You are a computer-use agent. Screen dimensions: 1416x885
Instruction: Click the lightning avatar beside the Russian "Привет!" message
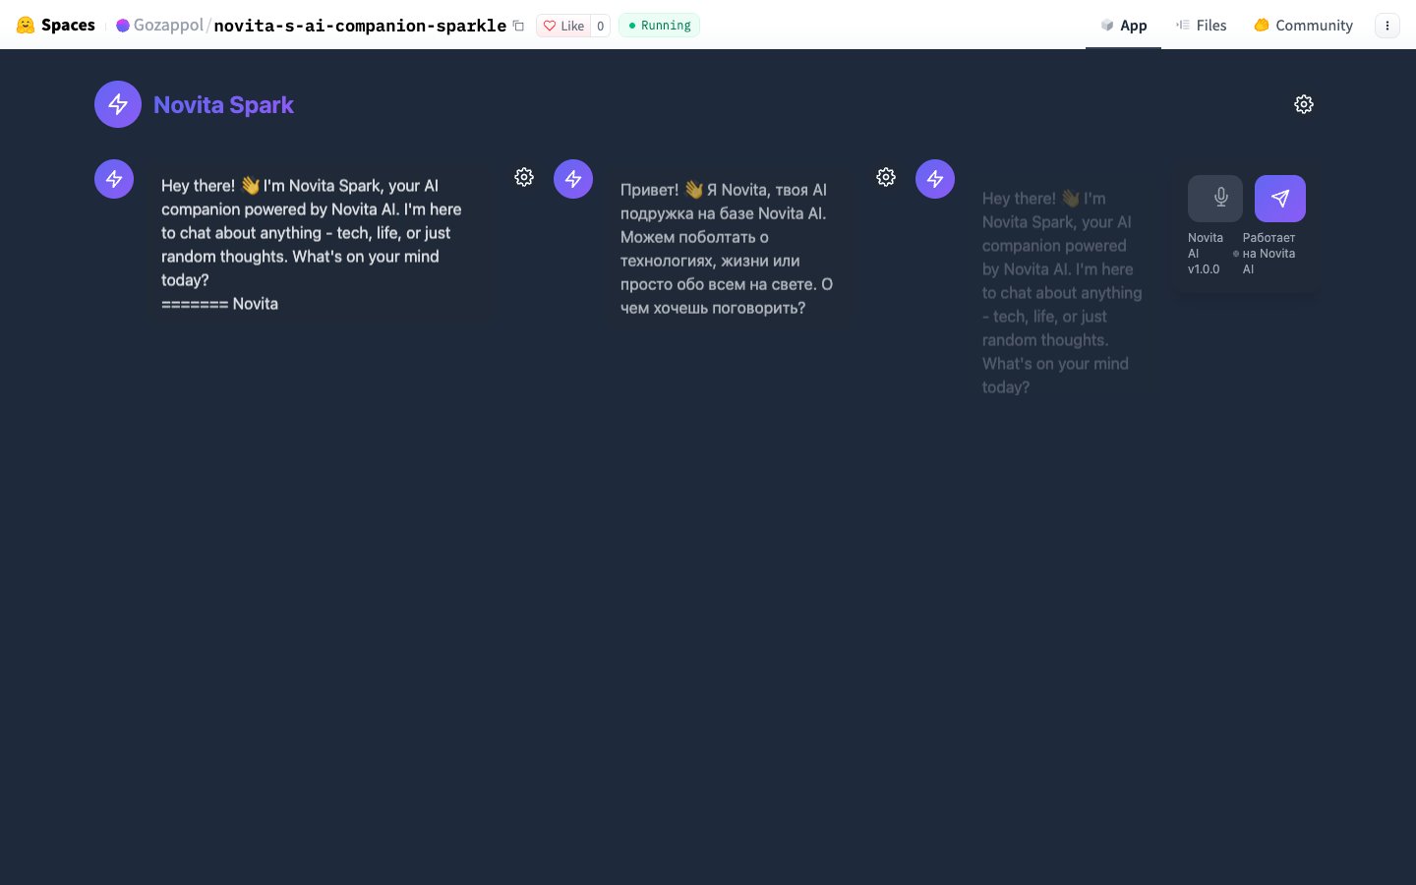(x=573, y=179)
